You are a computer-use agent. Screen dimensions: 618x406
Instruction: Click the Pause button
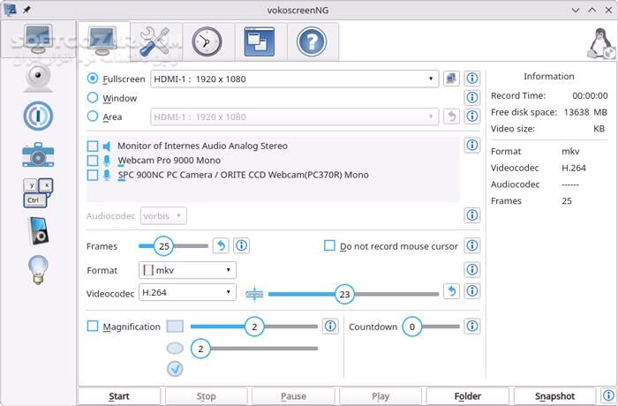[x=293, y=396]
